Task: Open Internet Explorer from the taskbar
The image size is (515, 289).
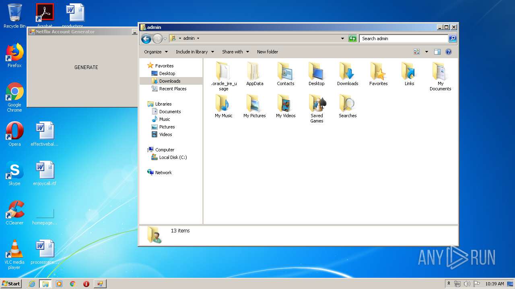Action: click(x=32, y=284)
